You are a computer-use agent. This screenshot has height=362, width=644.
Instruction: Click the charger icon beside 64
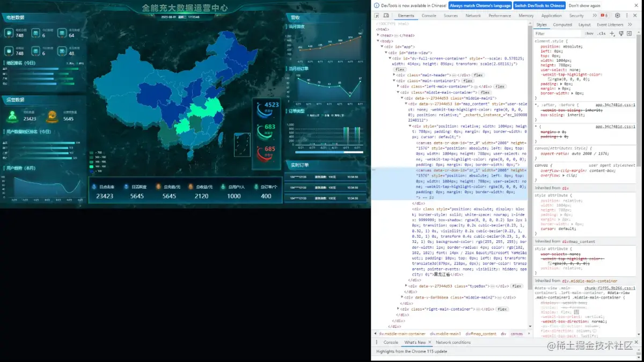[62, 33]
